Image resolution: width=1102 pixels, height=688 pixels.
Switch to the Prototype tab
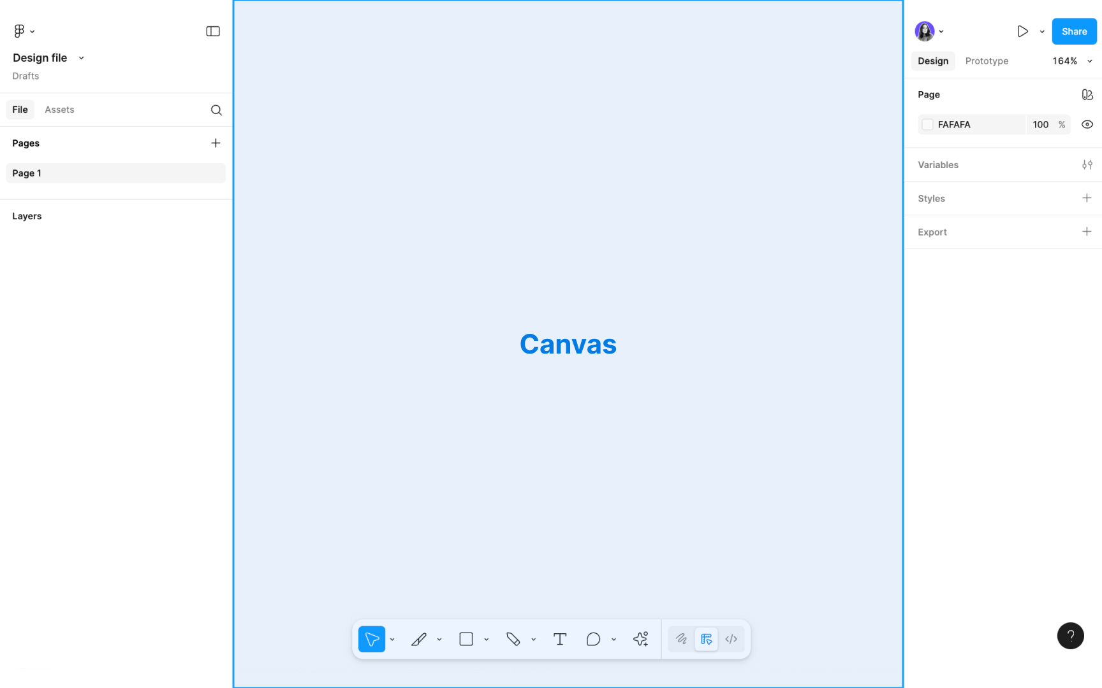click(986, 61)
